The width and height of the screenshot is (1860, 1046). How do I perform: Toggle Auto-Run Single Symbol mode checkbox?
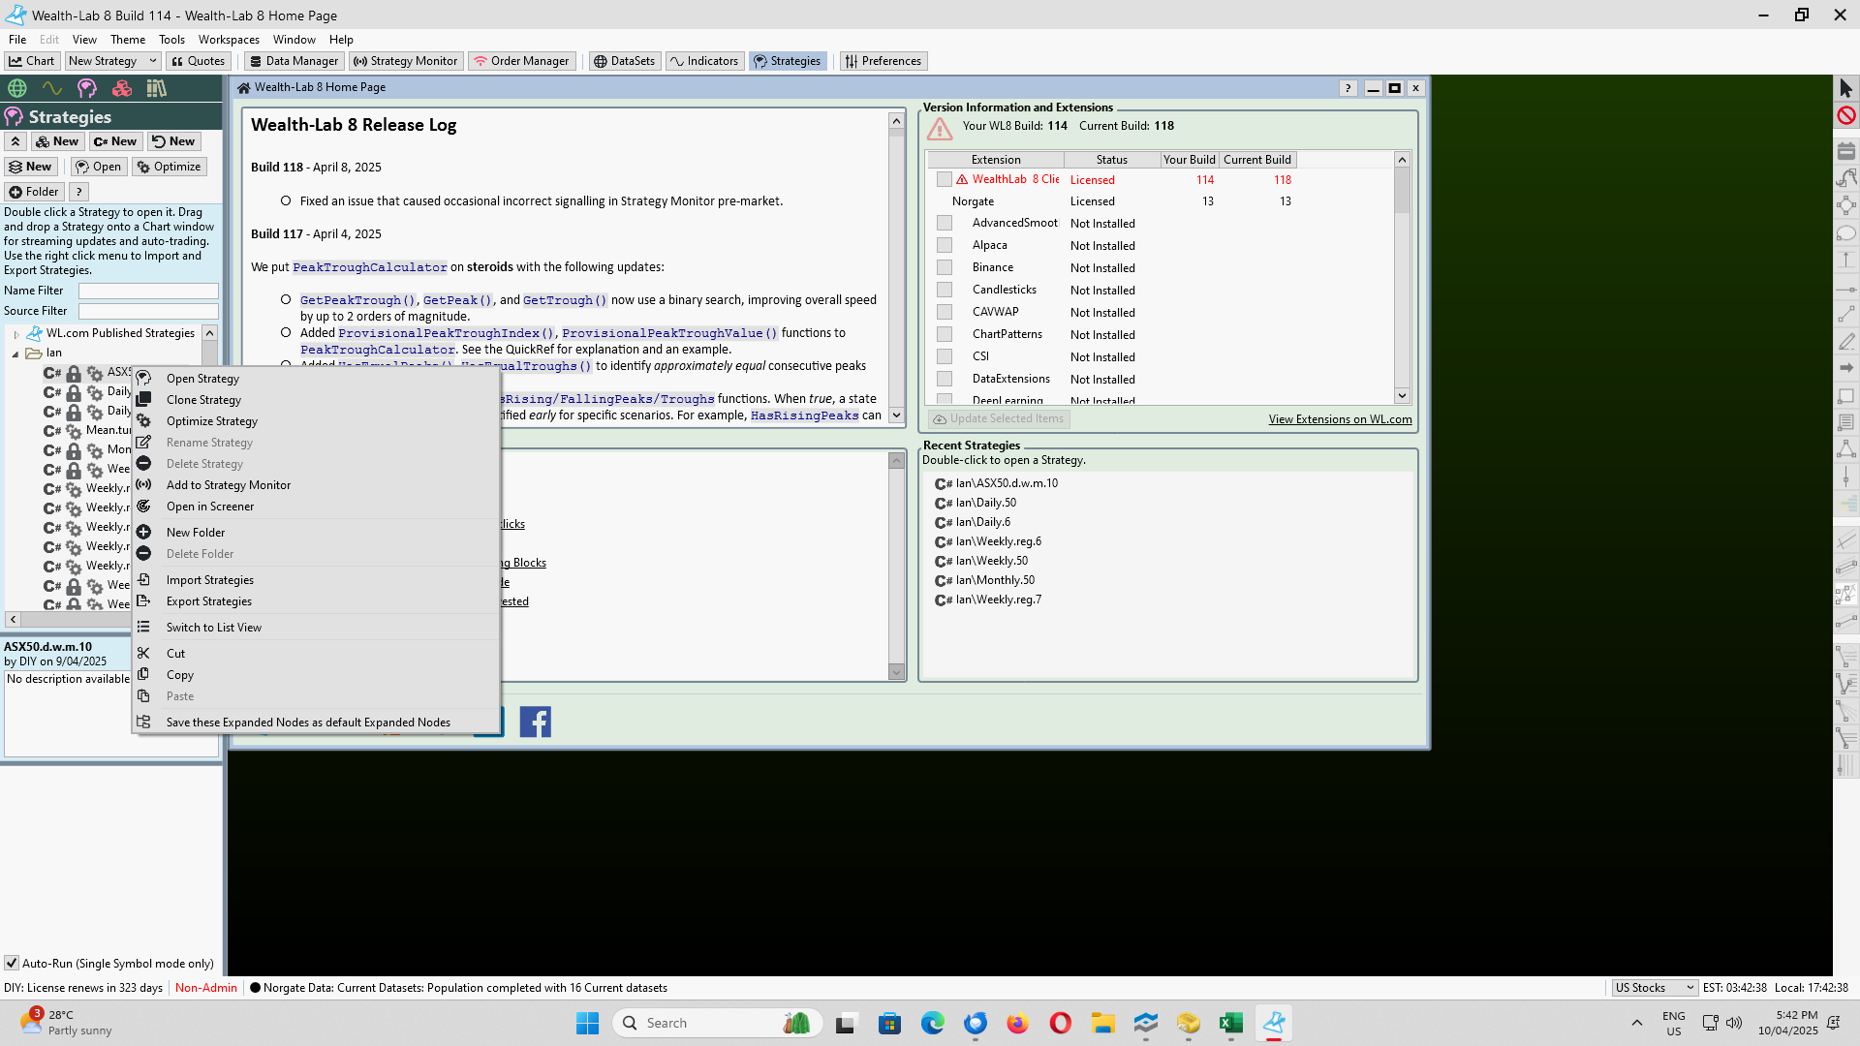pos(12,963)
